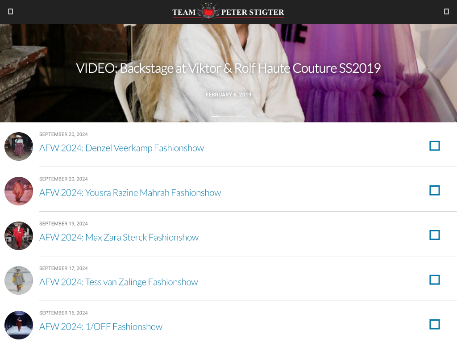The image size is (457, 343).
Task: Click the Team Peter Stigter logo
Action: click(228, 12)
